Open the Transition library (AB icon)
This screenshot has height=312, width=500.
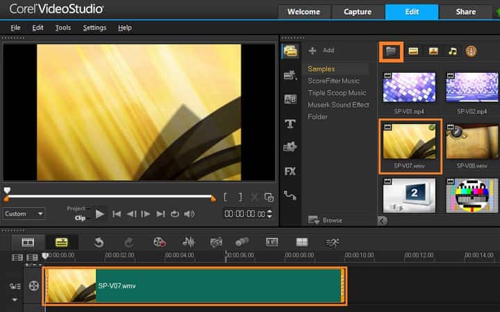[x=290, y=99]
